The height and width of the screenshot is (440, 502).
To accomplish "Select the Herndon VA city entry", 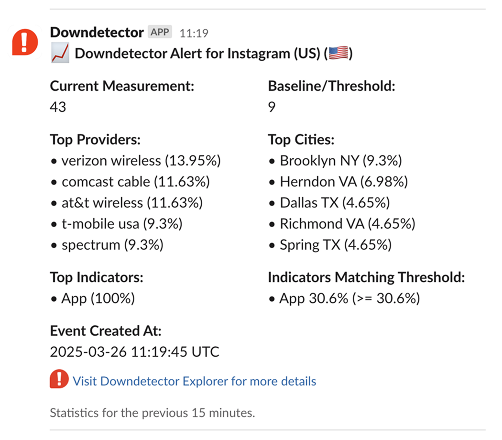I will click(343, 182).
